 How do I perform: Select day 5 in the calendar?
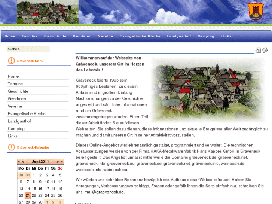[60, 175]
